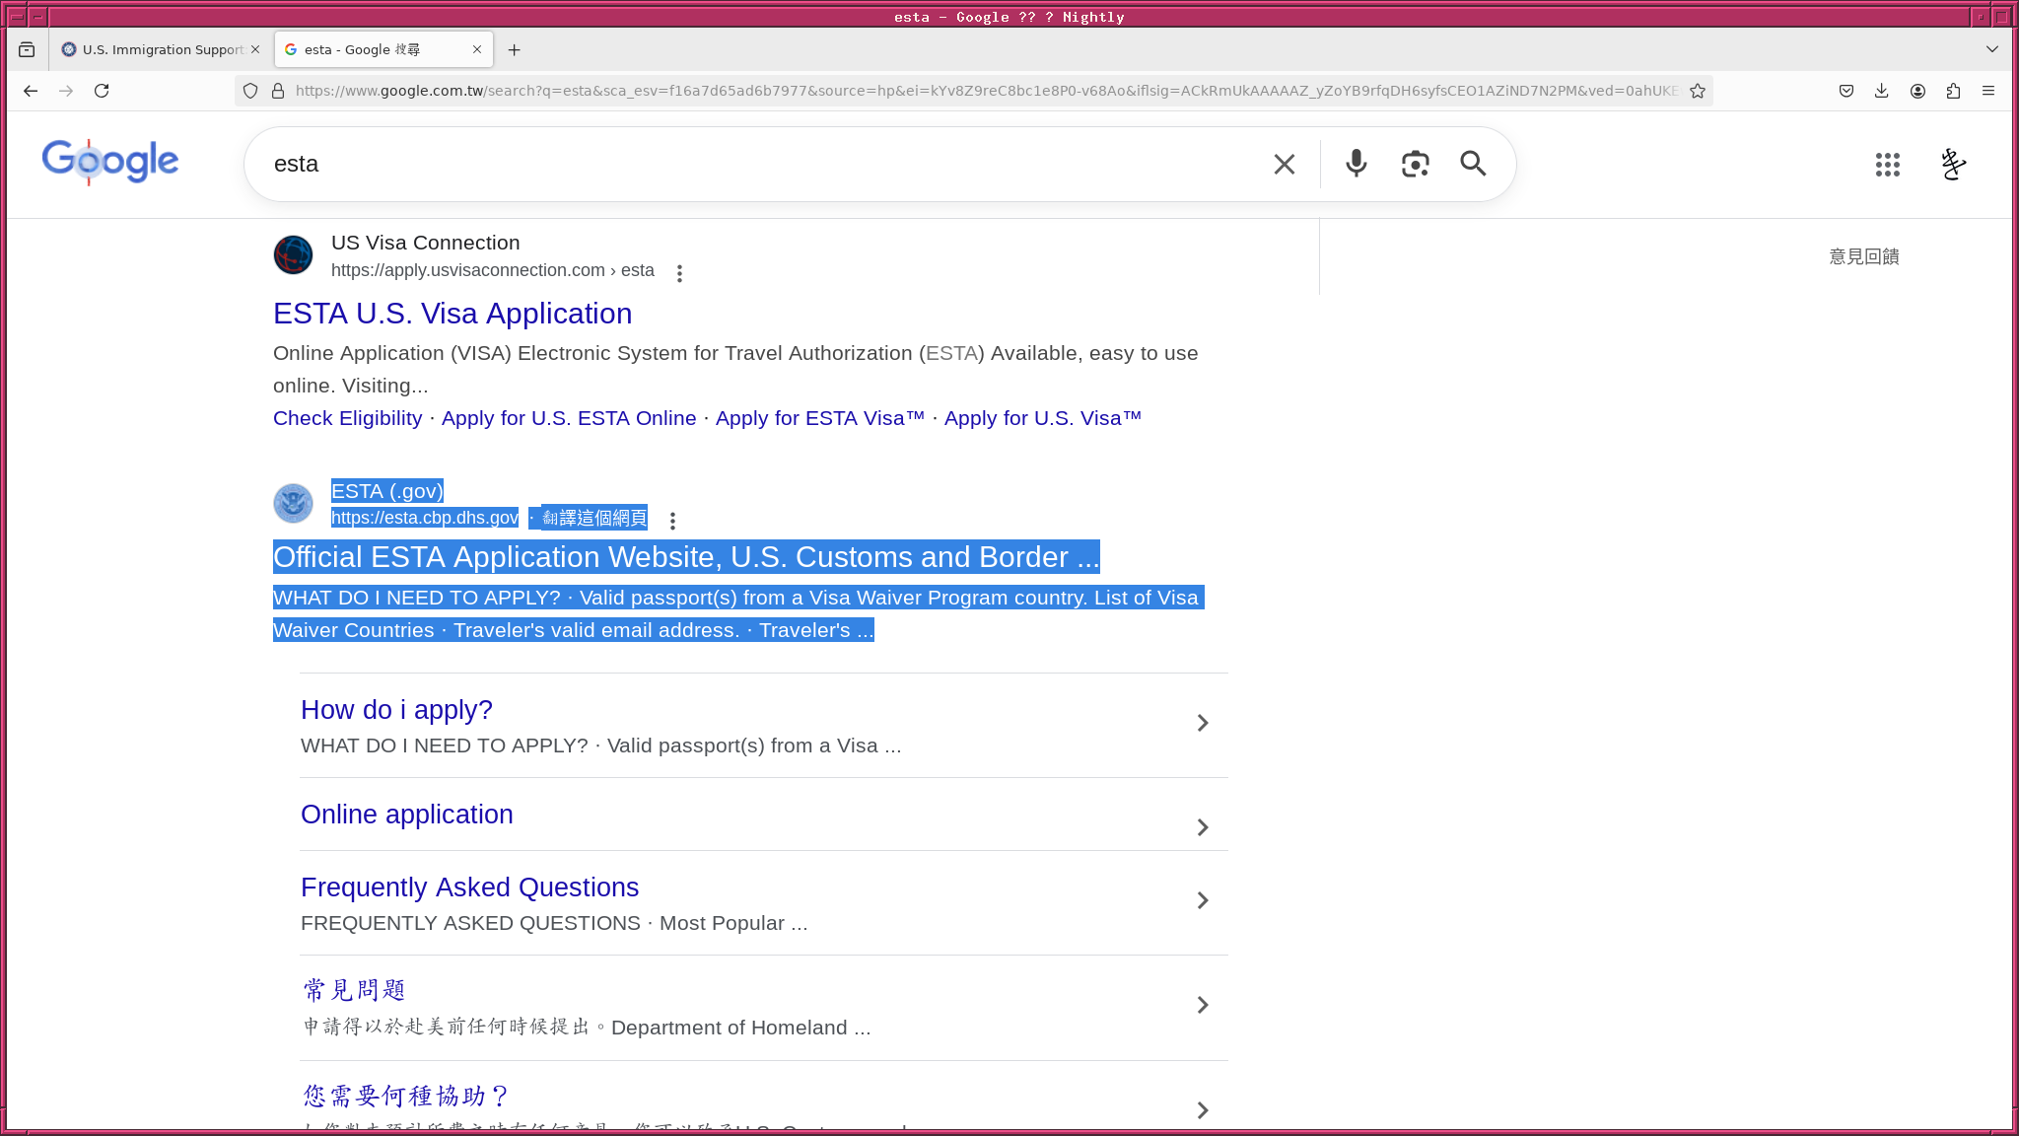Screen dimensions: 2019x1136
Task: Expand the 'How do i apply?' sitelink
Action: pos(1202,723)
